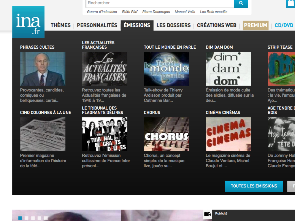Click the 'Retrouvez toutes les Actualités françaises' text

pos(104,95)
